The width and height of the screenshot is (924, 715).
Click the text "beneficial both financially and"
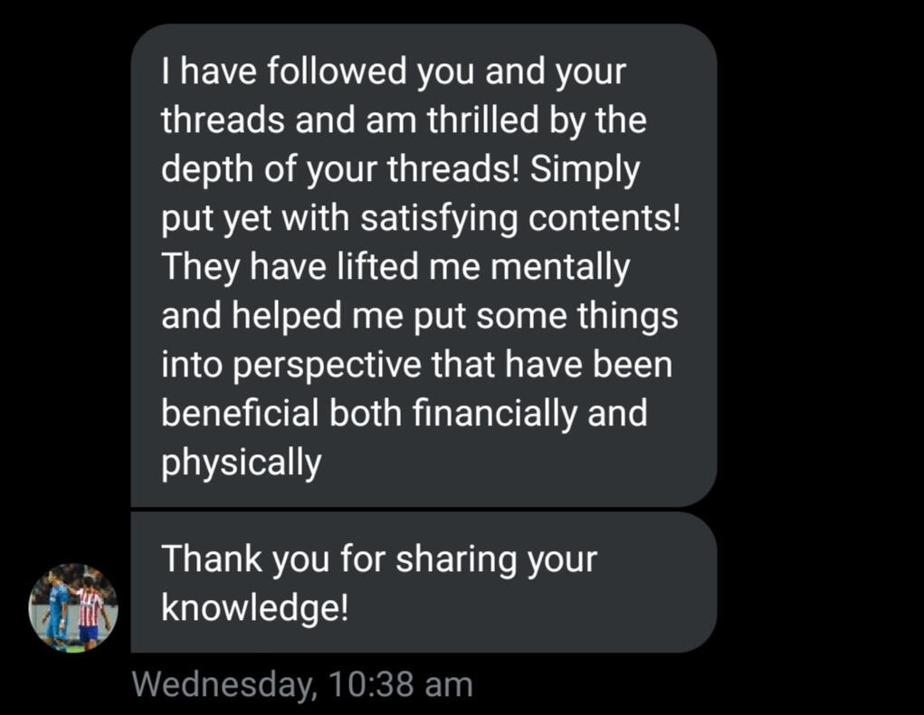point(405,414)
